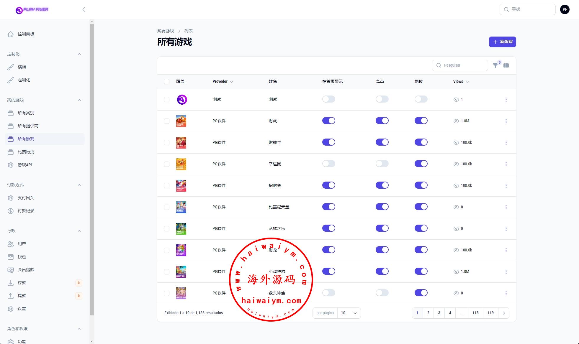
Task: Click the PF user avatar
Action: tap(565, 9)
